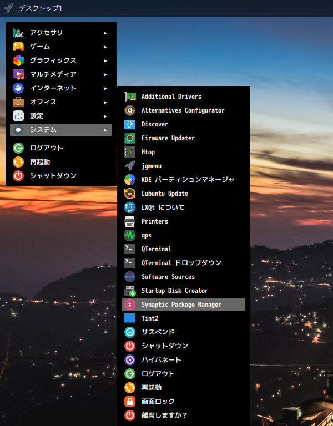Click the rocket launcher icon in panel
Screen dimensions: 333x426
tap(8, 8)
